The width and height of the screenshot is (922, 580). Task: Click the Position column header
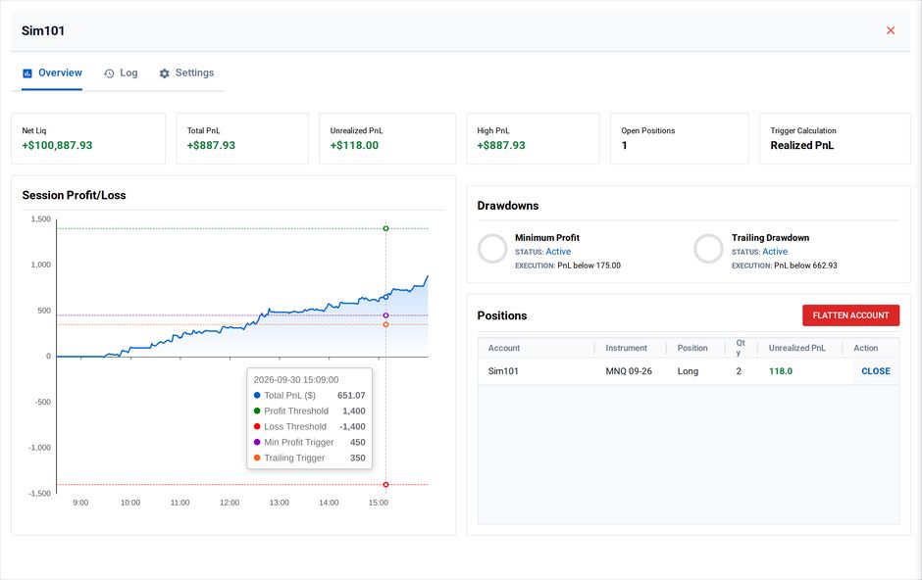692,348
